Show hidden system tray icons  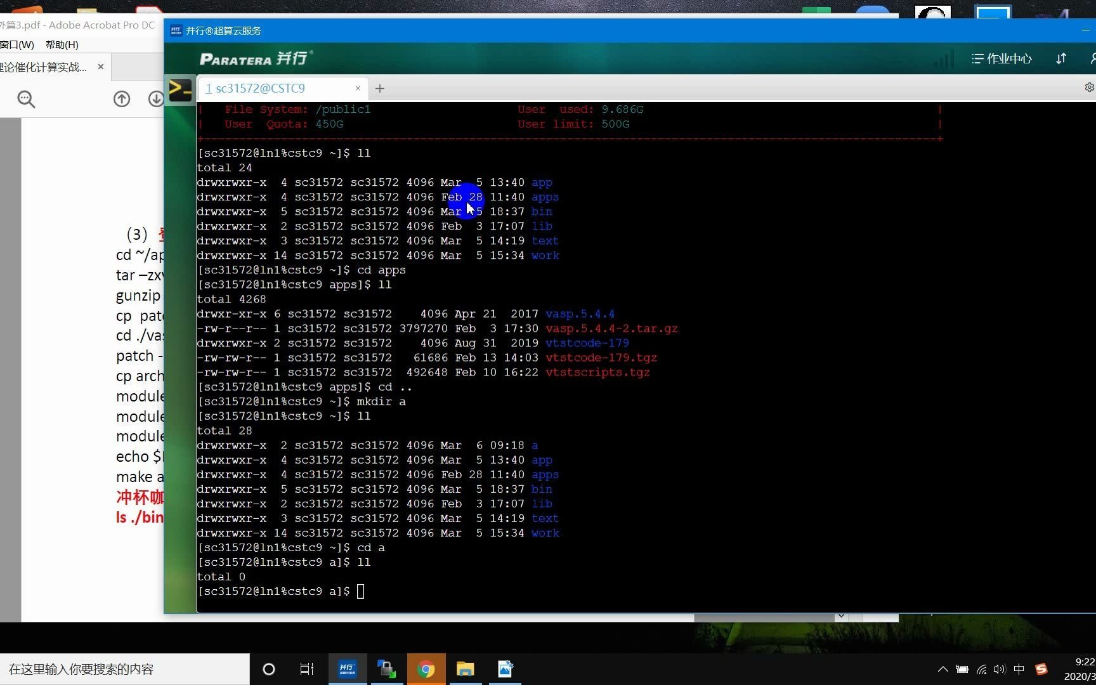[x=943, y=669]
